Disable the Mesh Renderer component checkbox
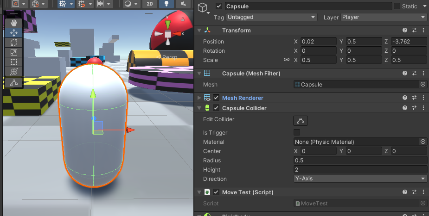This screenshot has height=216, width=429. pyautogui.click(x=216, y=98)
